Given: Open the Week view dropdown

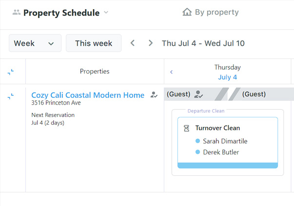Looking at the screenshot, I should pyautogui.click(x=35, y=43).
